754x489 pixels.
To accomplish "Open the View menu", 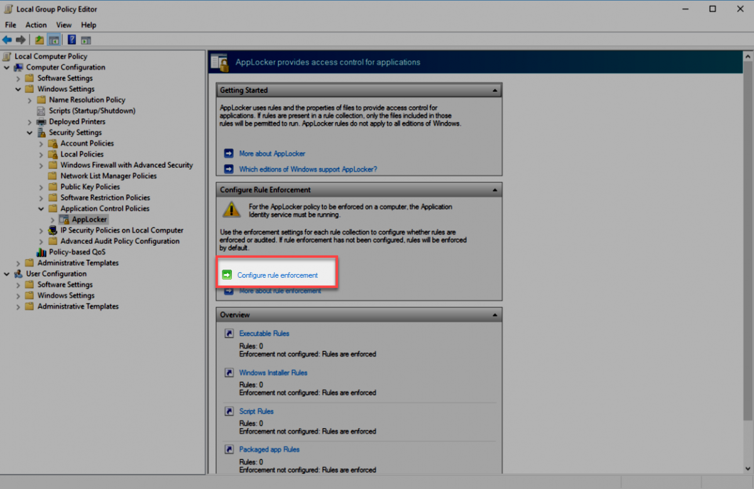I will coord(63,25).
